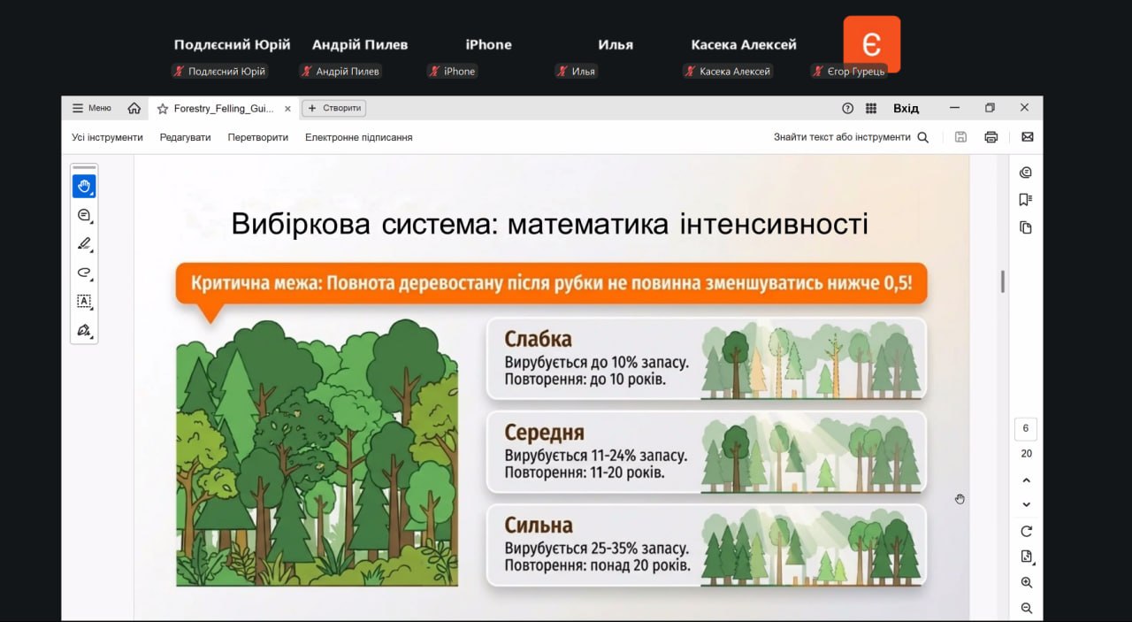Screen dimensions: 1132x622
Task: Expand the page display options icon
Action: click(x=1026, y=557)
